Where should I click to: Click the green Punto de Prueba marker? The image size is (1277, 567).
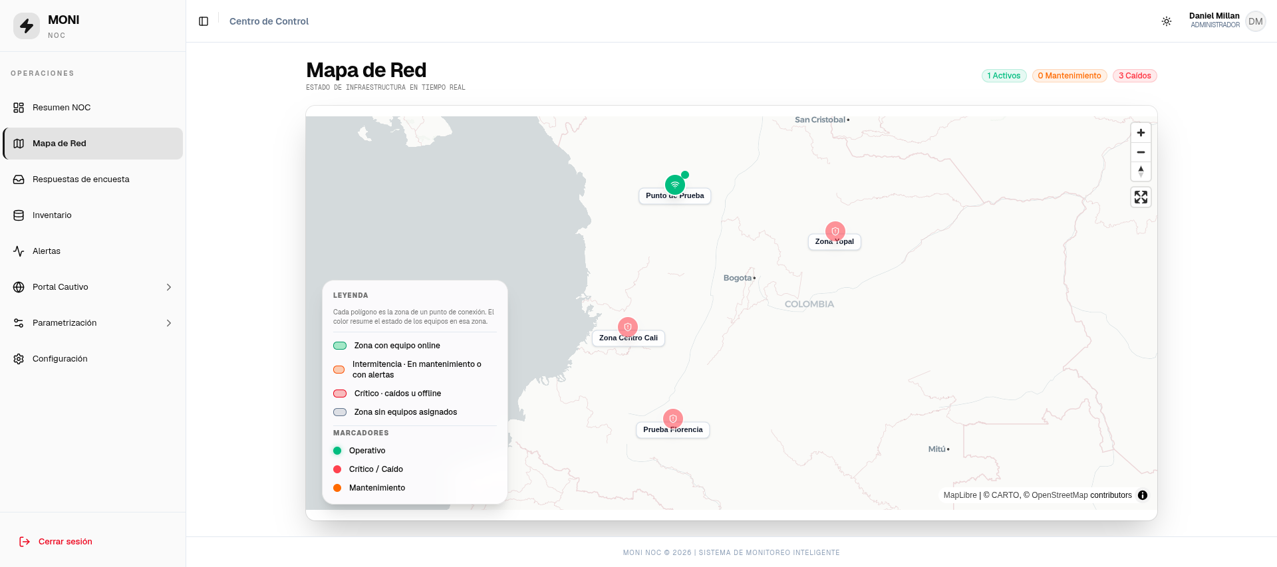(675, 185)
